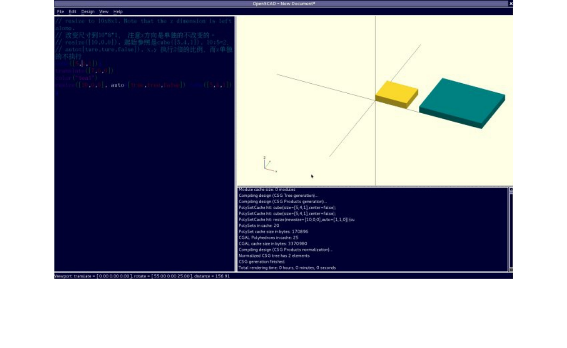Image resolution: width=567 pixels, height=348 pixels.
Task: Open the View menu
Action: click(x=103, y=11)
